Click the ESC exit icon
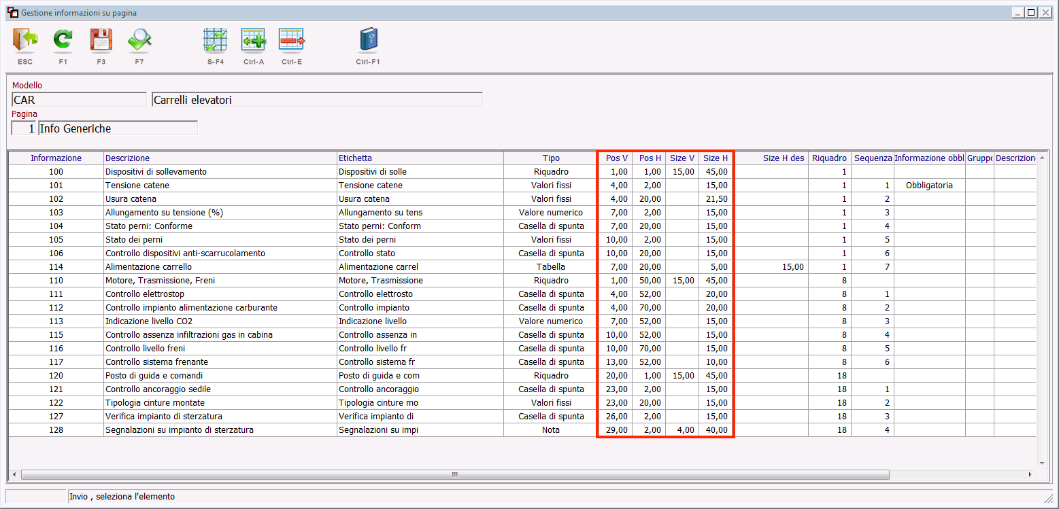This screenshot has height=509, width=1059. [25, 40]
